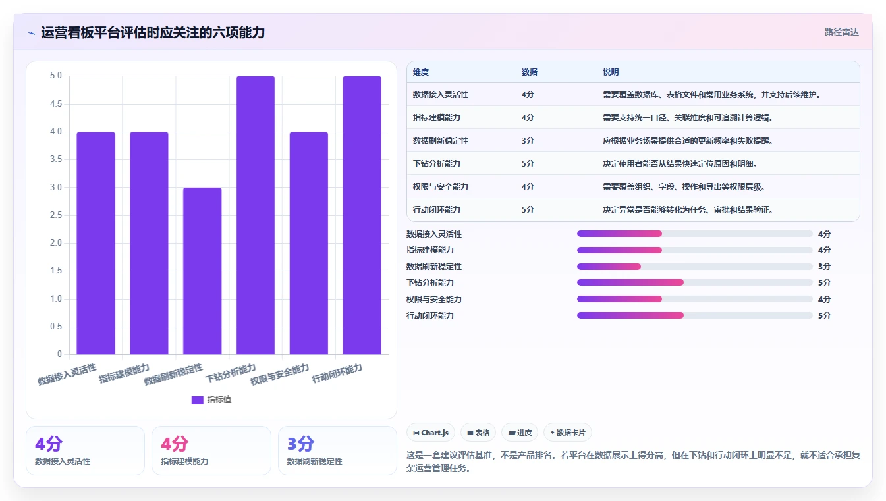Screen dimensions: 886x501
Task: Click the 0.5 tick on the chart's y-axis
Action: pyautogui.click(x=56, y=327)
